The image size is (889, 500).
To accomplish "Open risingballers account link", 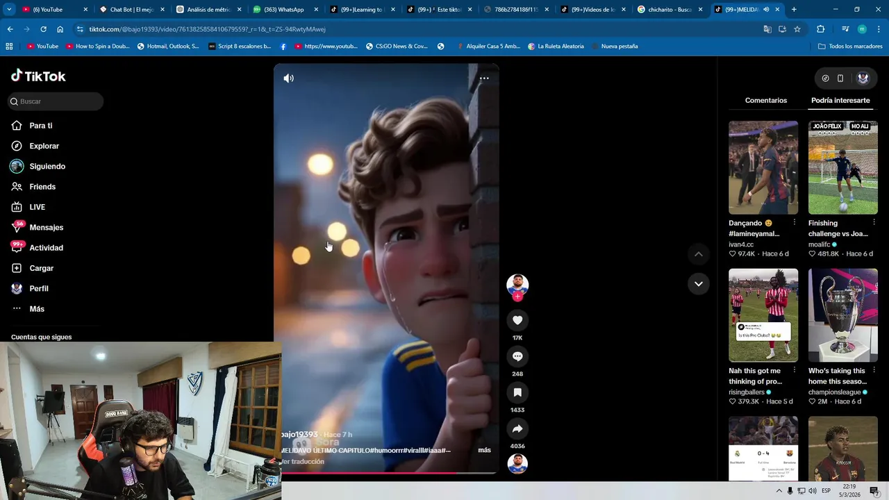I will pyautogui.click(x=747, y=392).
